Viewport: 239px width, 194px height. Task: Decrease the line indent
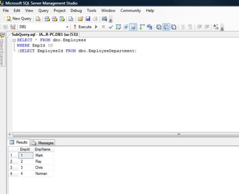click(200, 27)
